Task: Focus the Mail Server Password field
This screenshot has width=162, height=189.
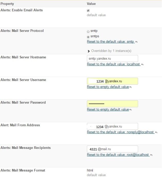Action: coord(112,104)
